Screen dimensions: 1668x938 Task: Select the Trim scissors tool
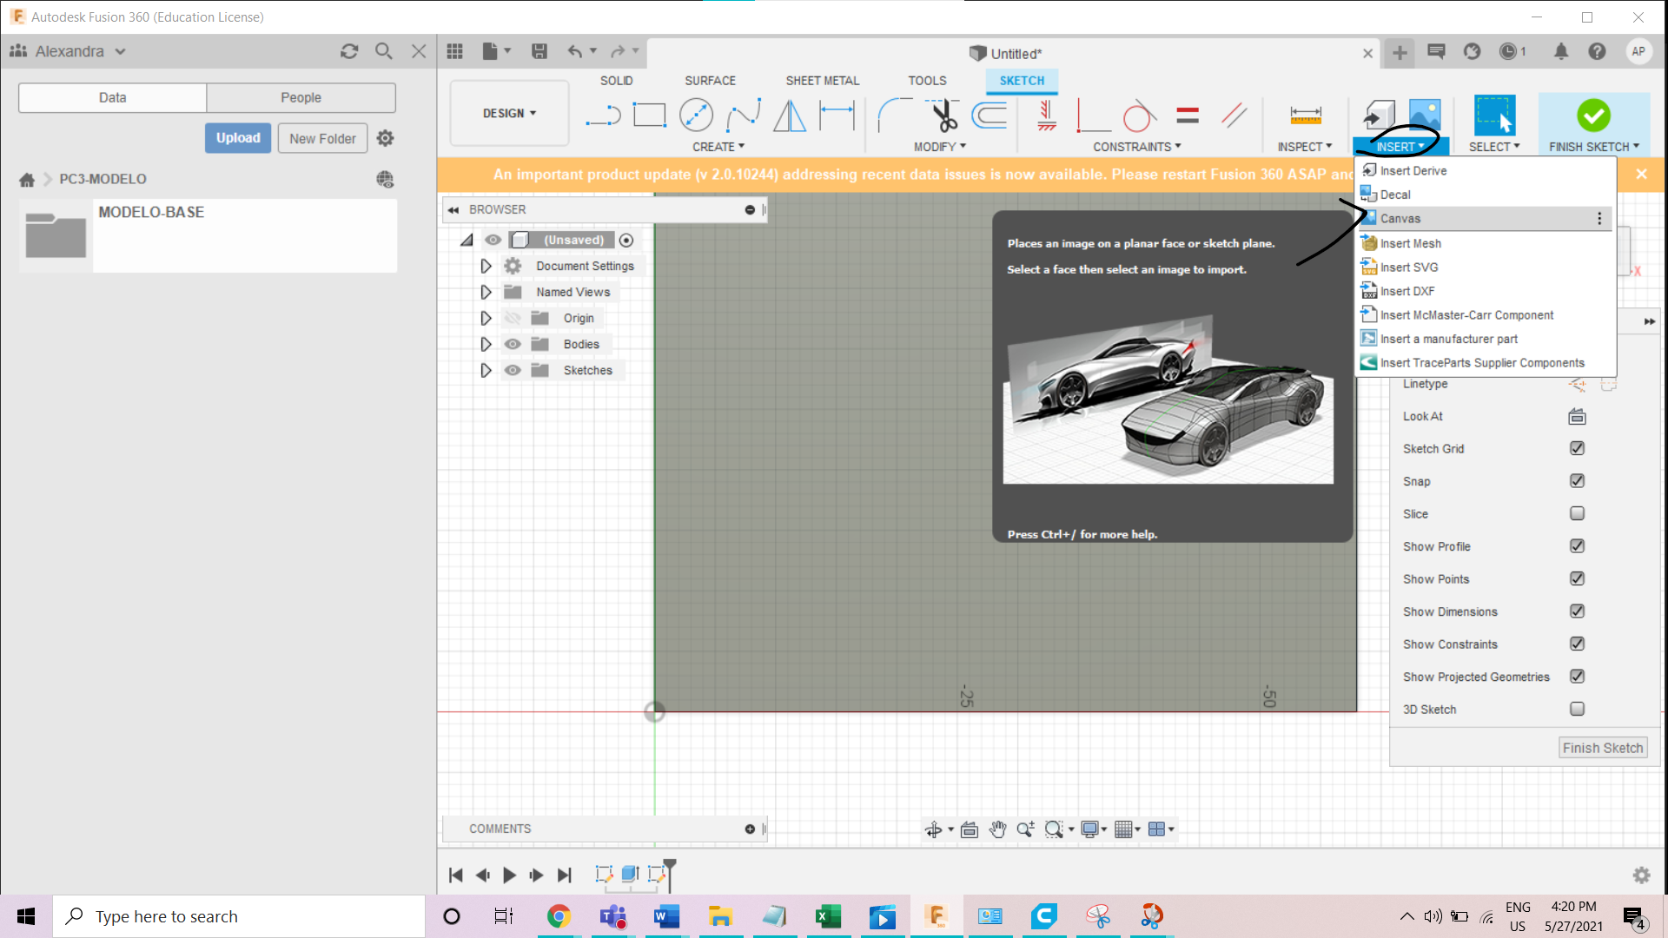coord(943,116)
